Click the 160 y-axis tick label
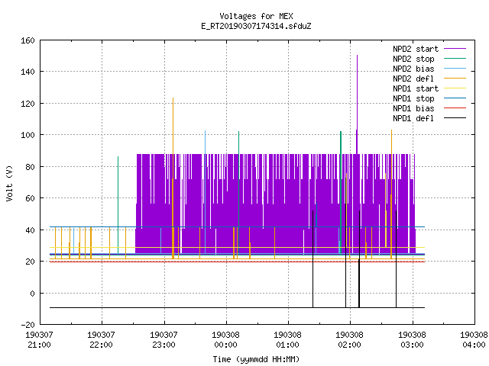Screen dimensions: 489x366 pos(28,40)
